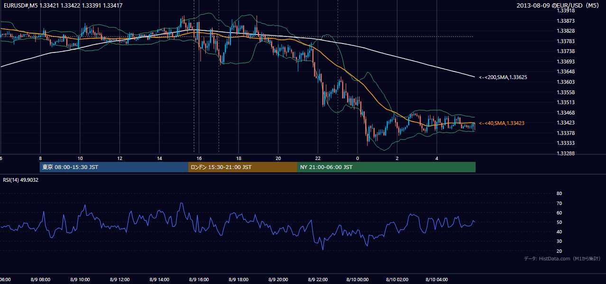This screenshot has height=284, width=606.
Task: Click price axis value 1.33603
Action: point(566,82)
